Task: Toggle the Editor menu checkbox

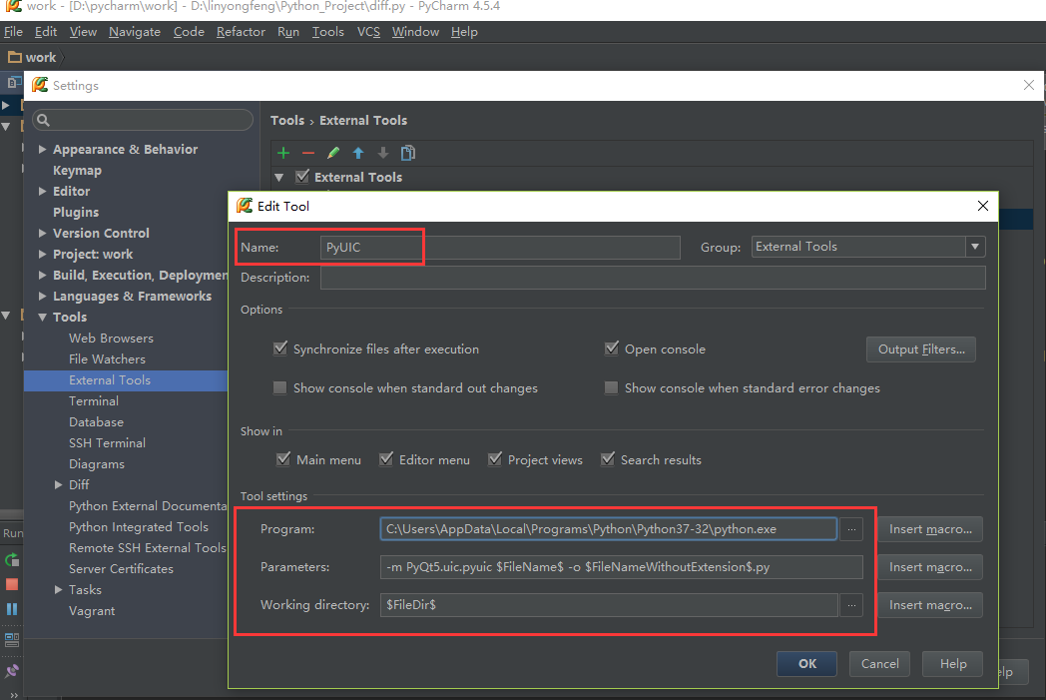Action: pos(385,459)
